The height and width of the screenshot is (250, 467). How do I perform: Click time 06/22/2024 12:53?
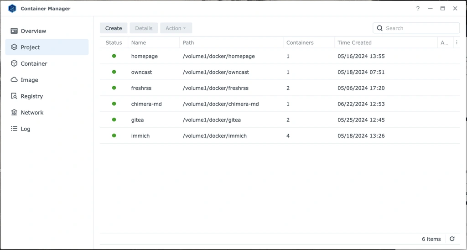361,104
